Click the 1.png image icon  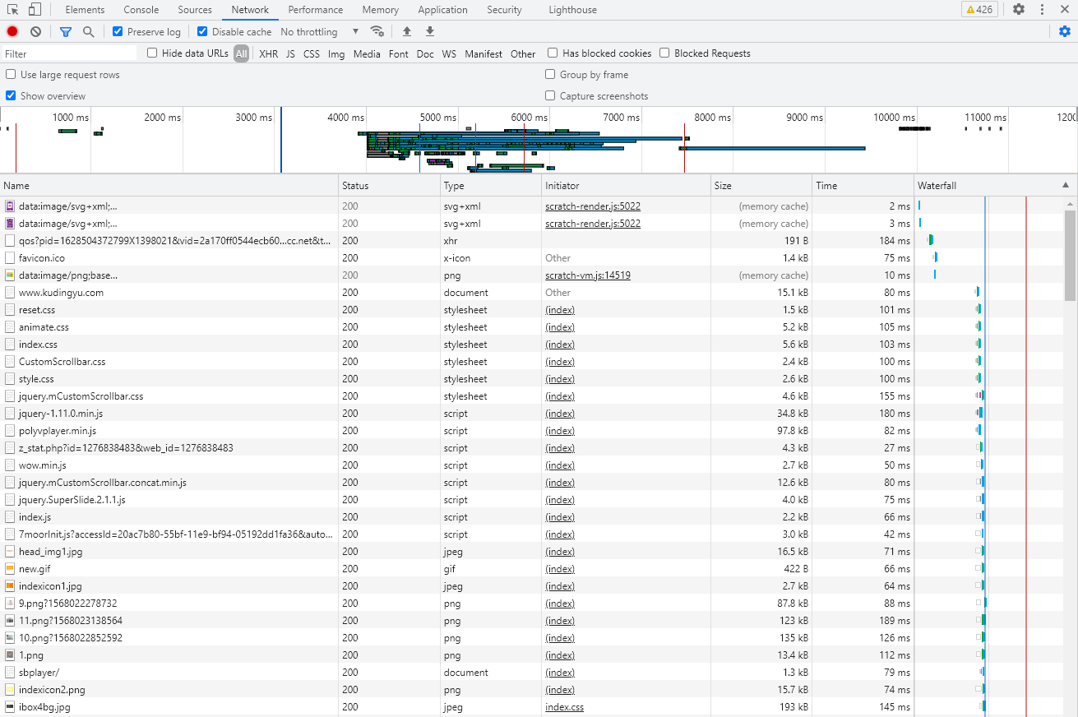pos(10,655)
